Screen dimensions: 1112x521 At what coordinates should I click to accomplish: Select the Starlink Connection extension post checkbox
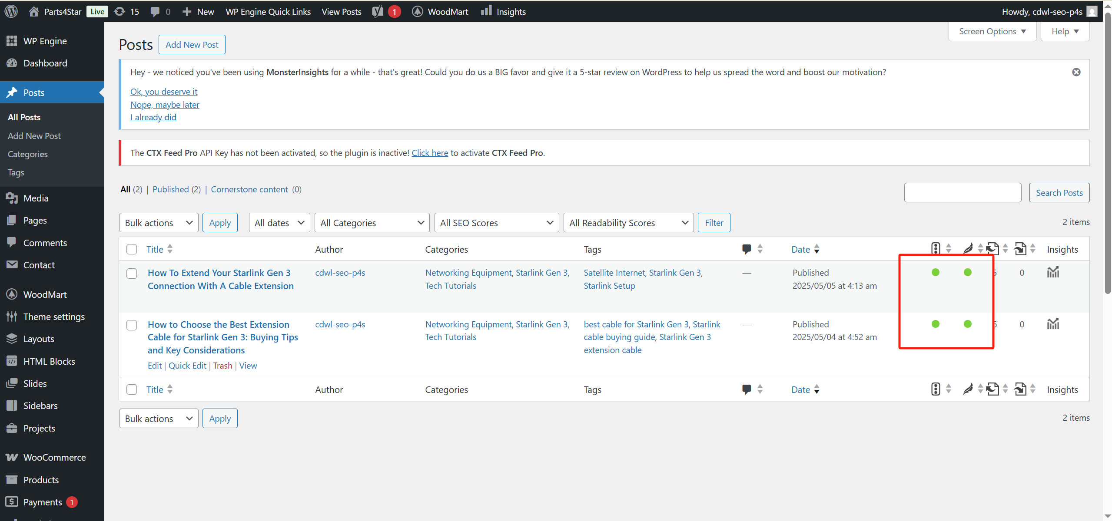pos(132,274)
